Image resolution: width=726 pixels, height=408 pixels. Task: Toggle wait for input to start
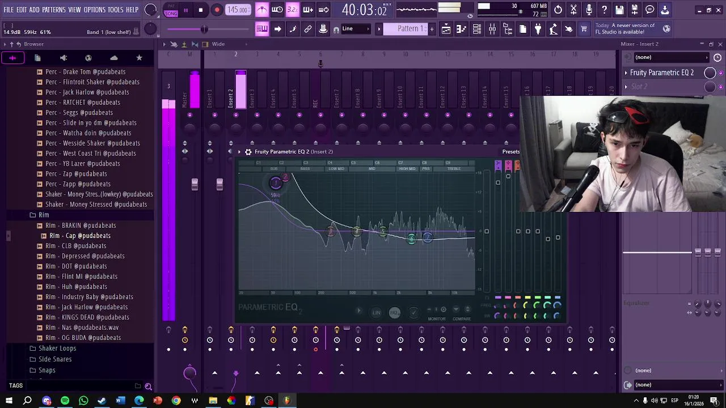[277, 10]
